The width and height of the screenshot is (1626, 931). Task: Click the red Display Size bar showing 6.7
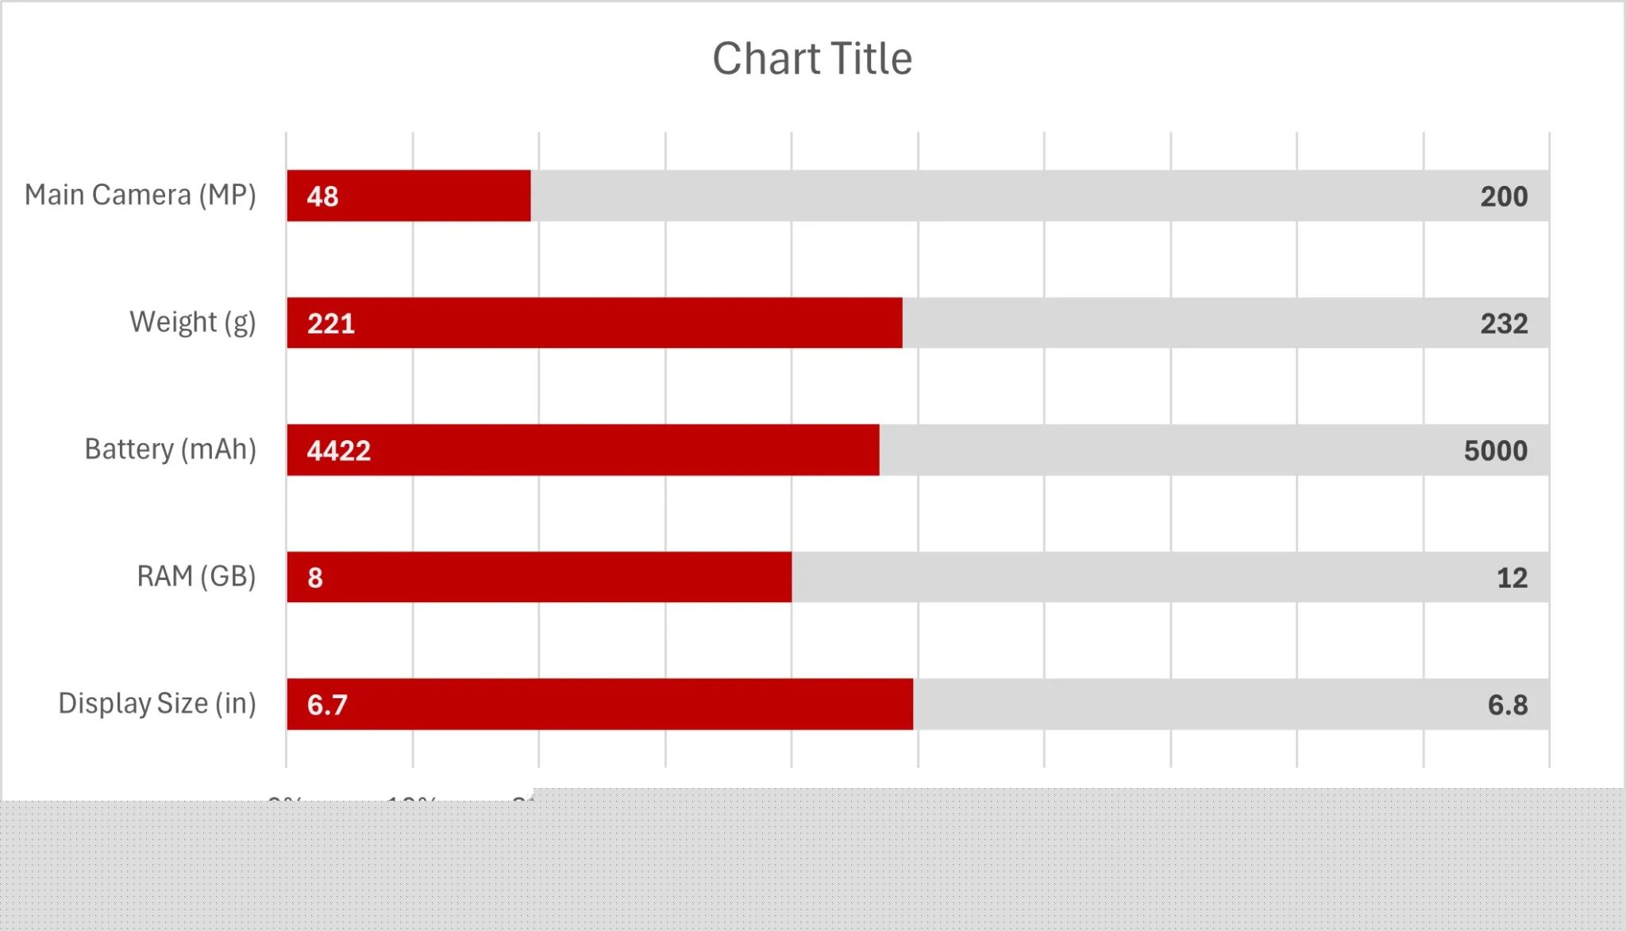pos(600,704)
